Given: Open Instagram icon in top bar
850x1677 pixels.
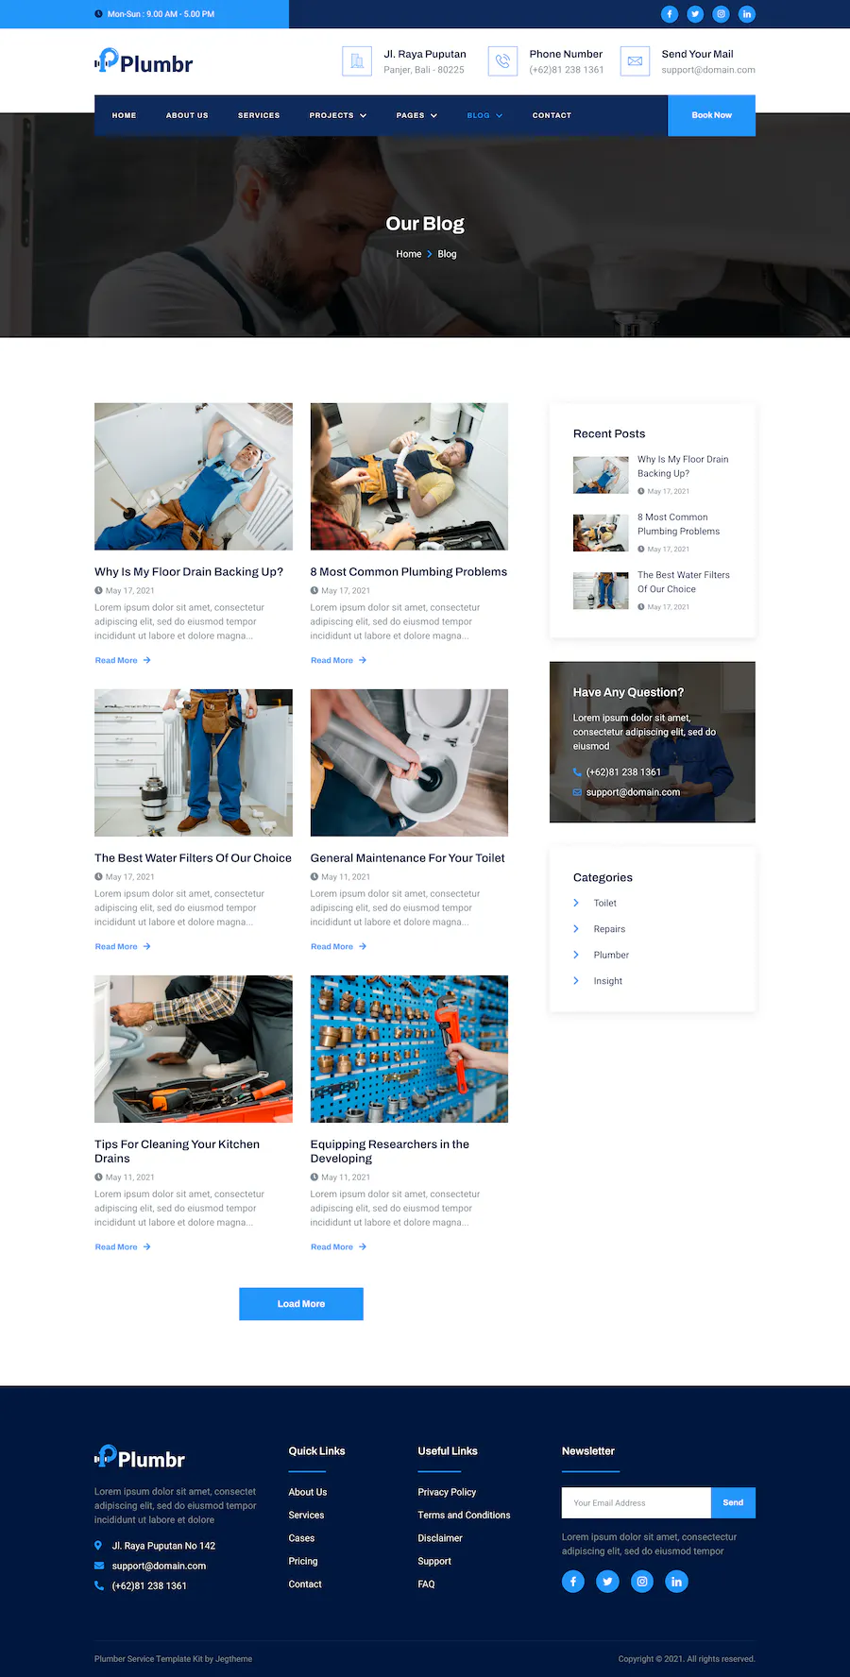Looking at the screenshot, I should 721,14.
